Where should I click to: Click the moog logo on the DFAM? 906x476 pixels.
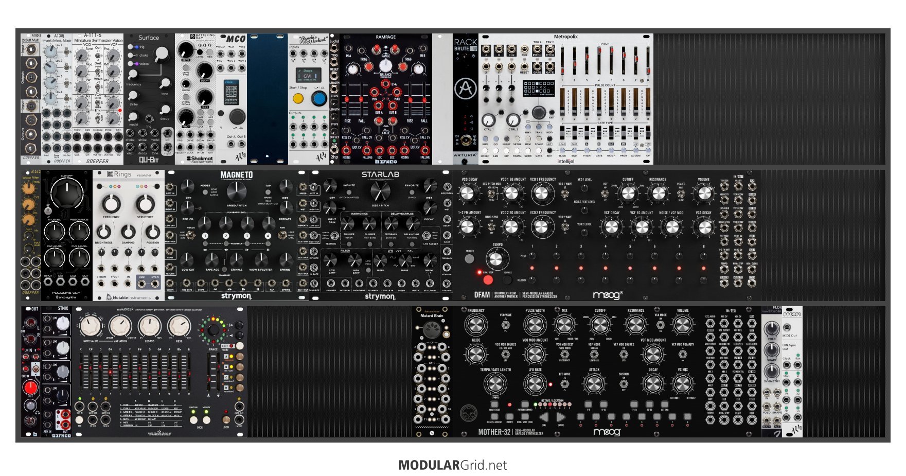click(608, 295)
